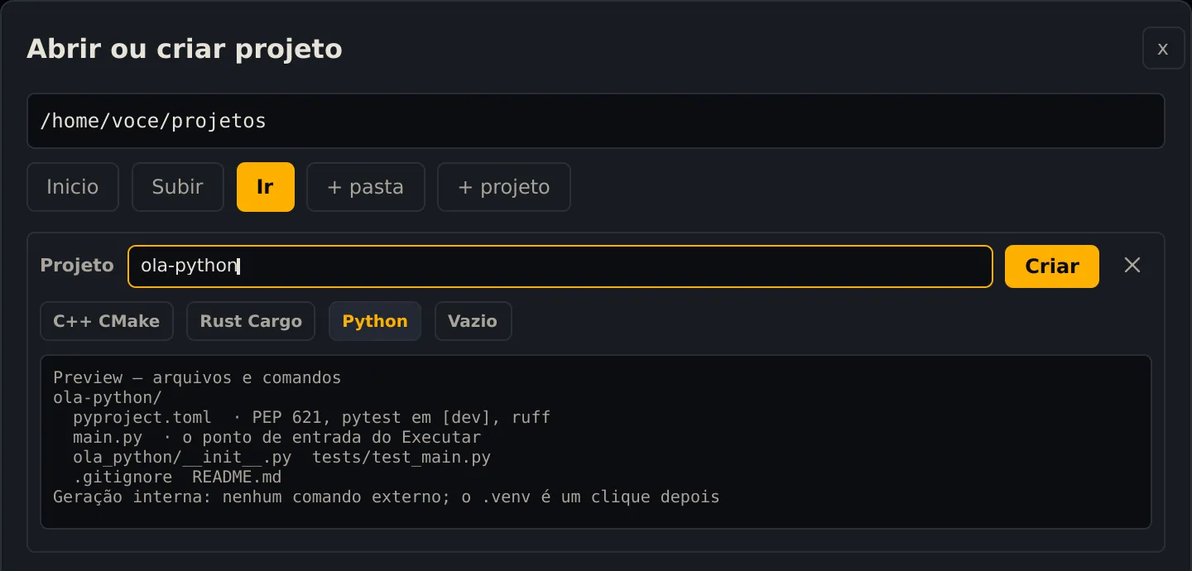Click the ola_python/__init__.py text
The width and height of the screenshot is (1192, 571).
click(182, 458)
